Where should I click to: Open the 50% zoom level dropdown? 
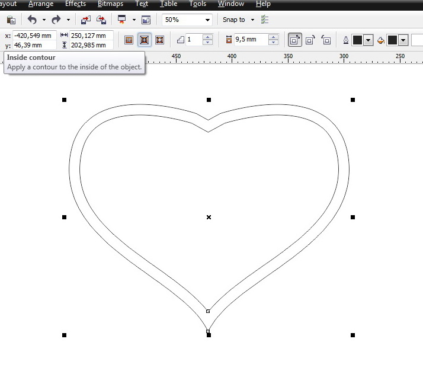click(x=207, y=20)
